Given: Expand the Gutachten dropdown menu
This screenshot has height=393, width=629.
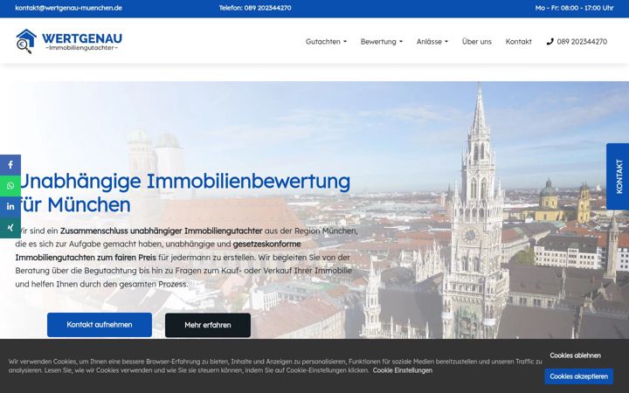Looking at the screenshot, I should tap(326, 41).
